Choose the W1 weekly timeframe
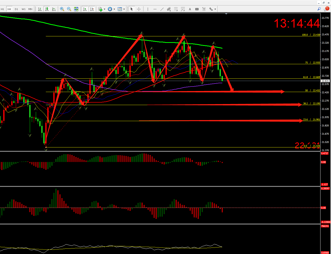This screenshot has width=331, height=254. (x=23, y=9)
